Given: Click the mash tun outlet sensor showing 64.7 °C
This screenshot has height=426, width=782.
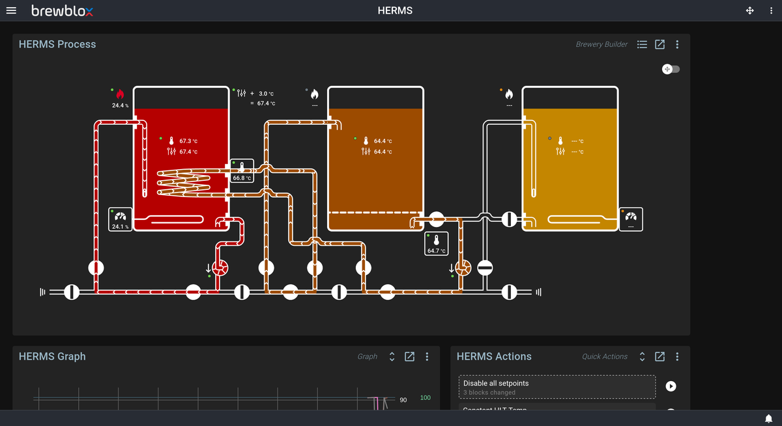Looking at the screenshot, I should tap(437, 243).
